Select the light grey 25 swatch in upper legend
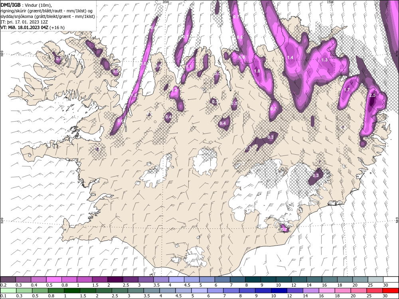 (375, 279)
